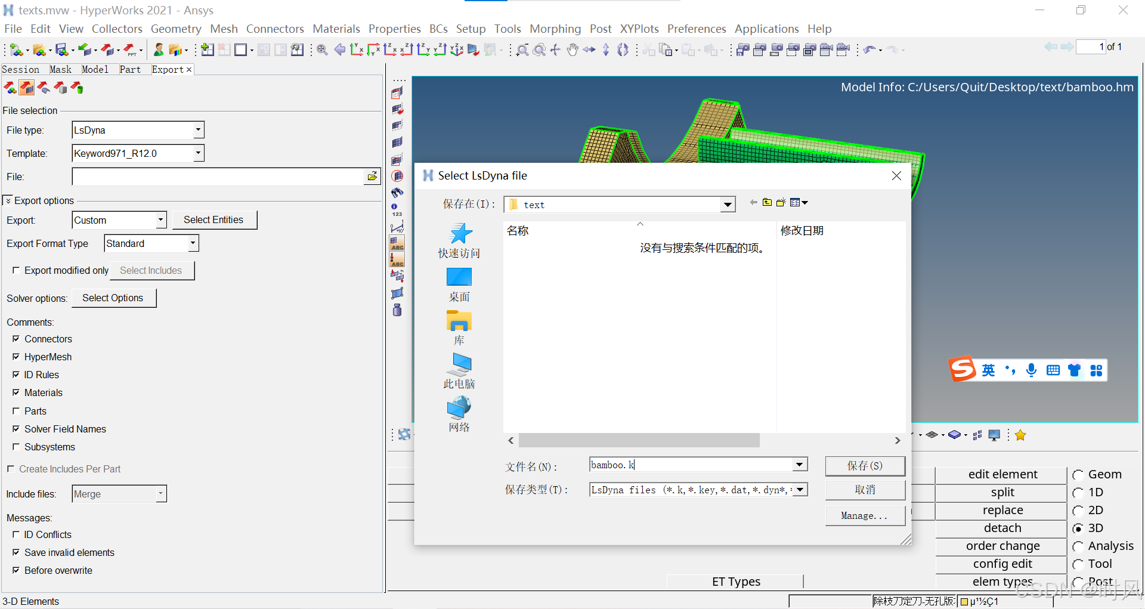Open the dialog view menu dropdown icon
Screen dimensions: 1145x609
799,203
